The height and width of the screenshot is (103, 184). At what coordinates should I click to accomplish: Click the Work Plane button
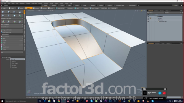pyautogui.click(x=103, y=8)
